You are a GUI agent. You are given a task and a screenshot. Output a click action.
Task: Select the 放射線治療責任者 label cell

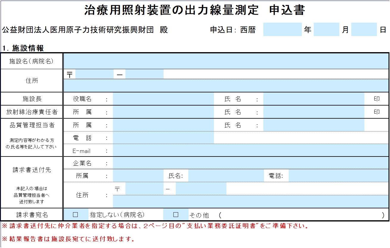click(x=32, y=112)
